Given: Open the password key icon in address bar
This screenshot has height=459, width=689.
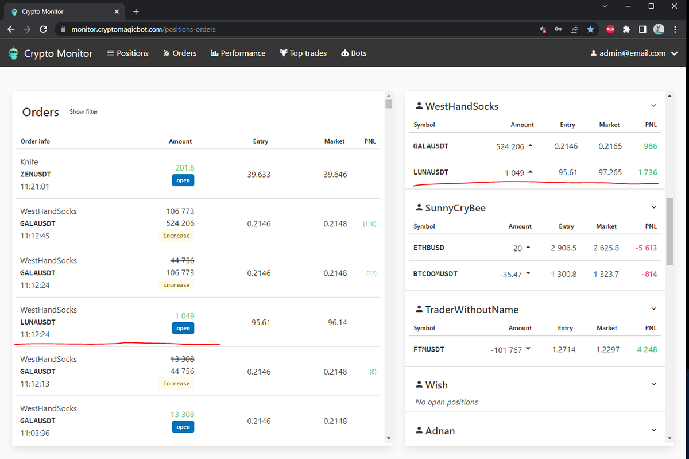Looking at the screenshot, I should pos(558,29).
